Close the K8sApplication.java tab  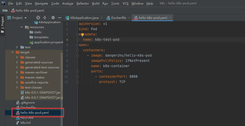[x=101, y=18]
